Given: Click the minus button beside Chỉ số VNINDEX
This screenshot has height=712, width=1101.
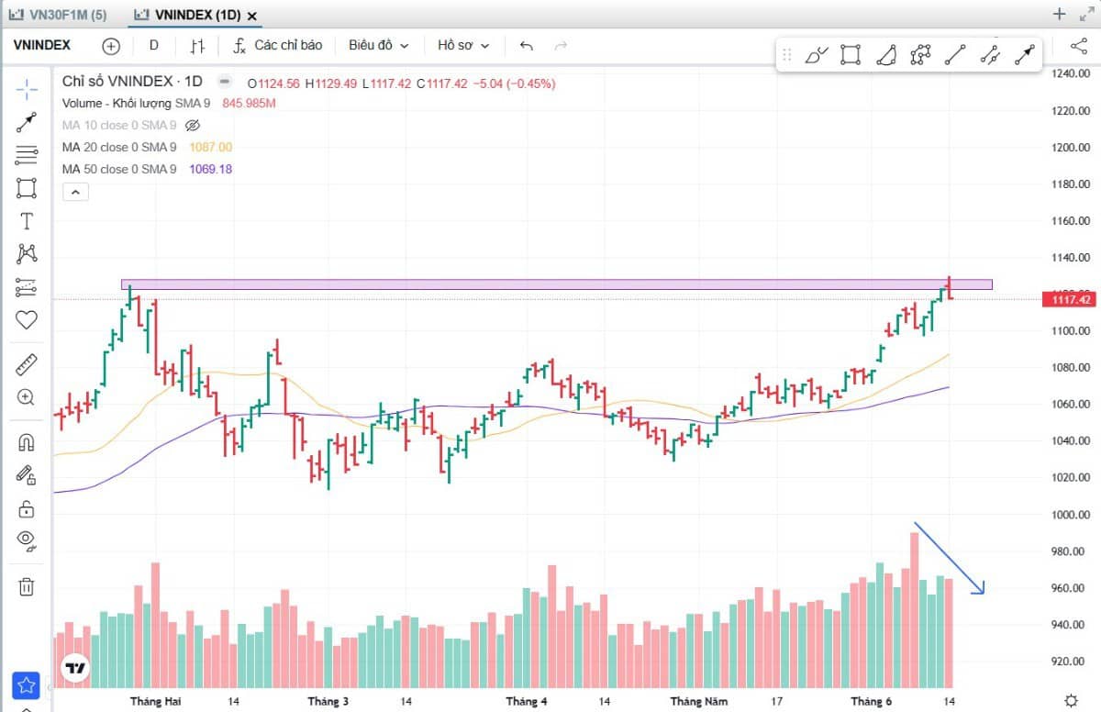Looking at the screenshot, I should pos(223,81).
